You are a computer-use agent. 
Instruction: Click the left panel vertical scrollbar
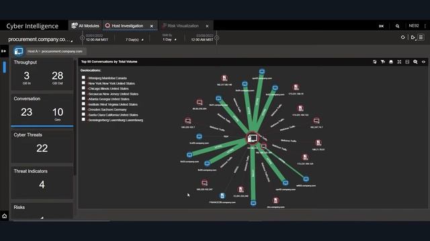(x=75, y=118)
